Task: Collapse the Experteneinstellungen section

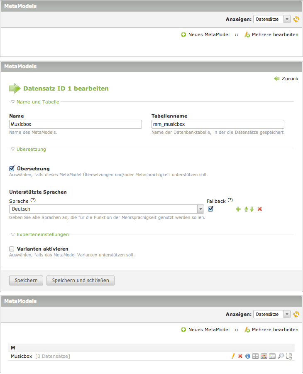Action: (x=42, y=234)
